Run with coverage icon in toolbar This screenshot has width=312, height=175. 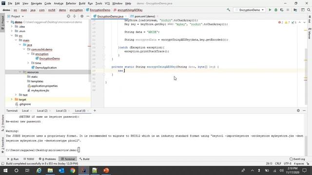point(282,10)
